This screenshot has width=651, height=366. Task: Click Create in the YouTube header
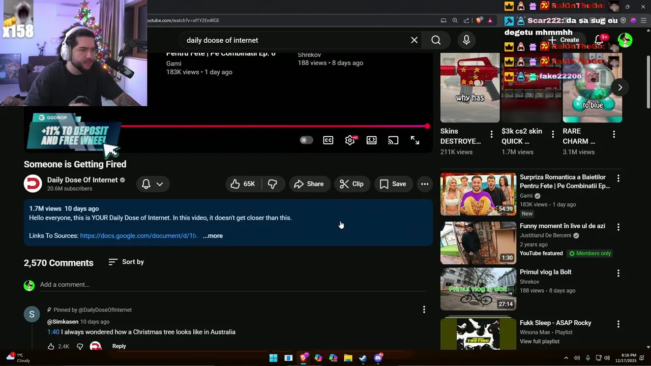point(564,40)
